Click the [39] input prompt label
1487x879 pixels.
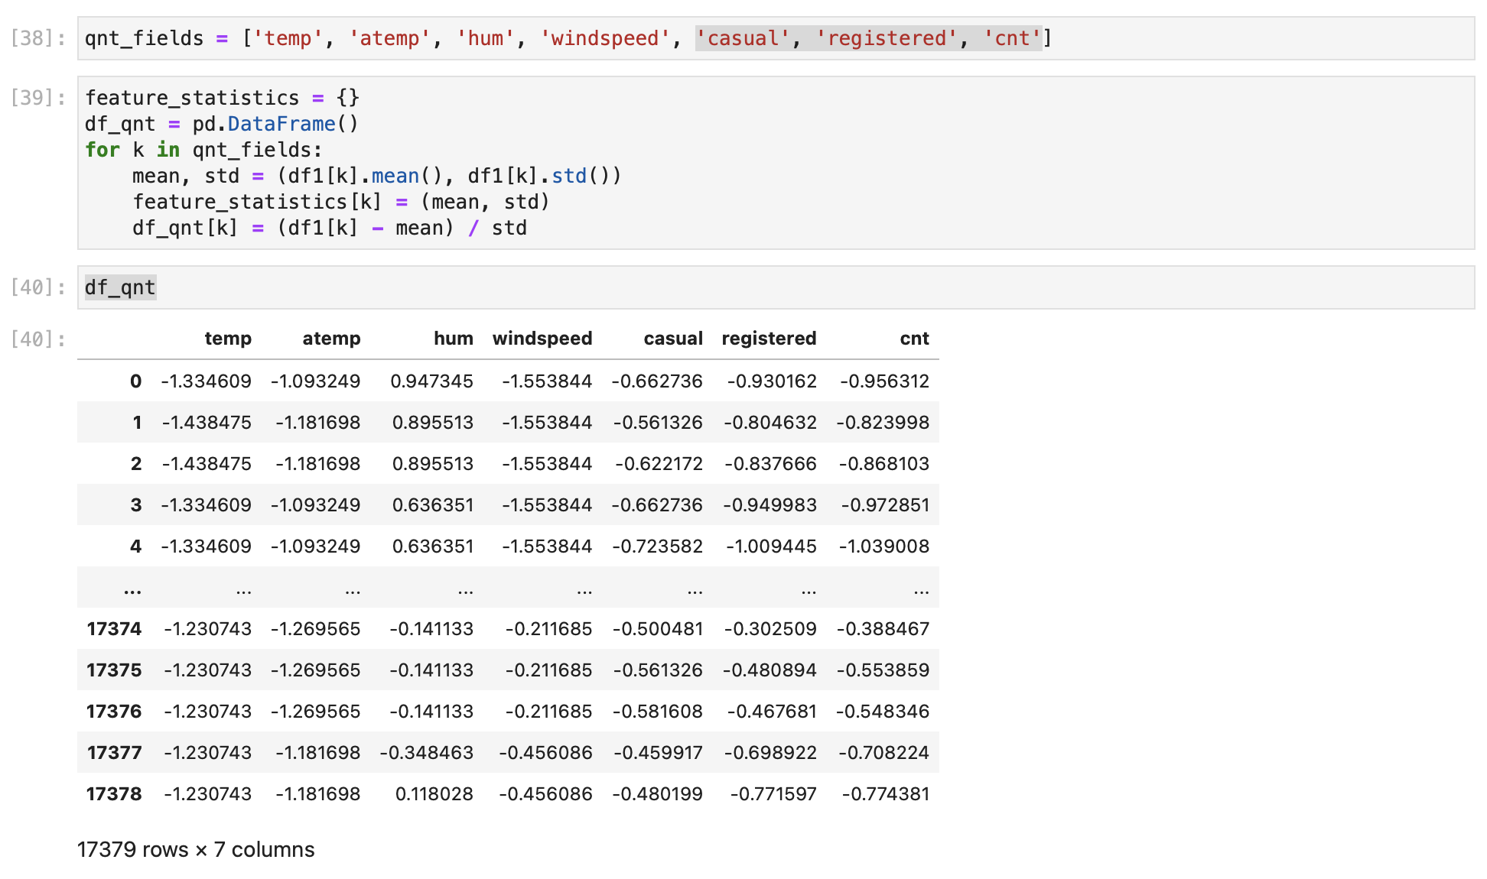(37, 98)
